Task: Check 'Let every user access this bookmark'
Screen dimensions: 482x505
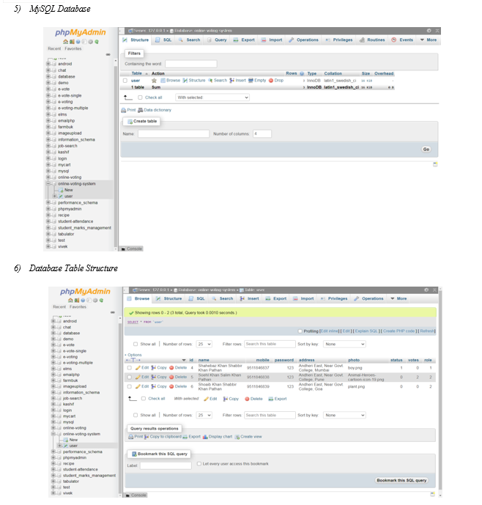Action: [199, 464]
